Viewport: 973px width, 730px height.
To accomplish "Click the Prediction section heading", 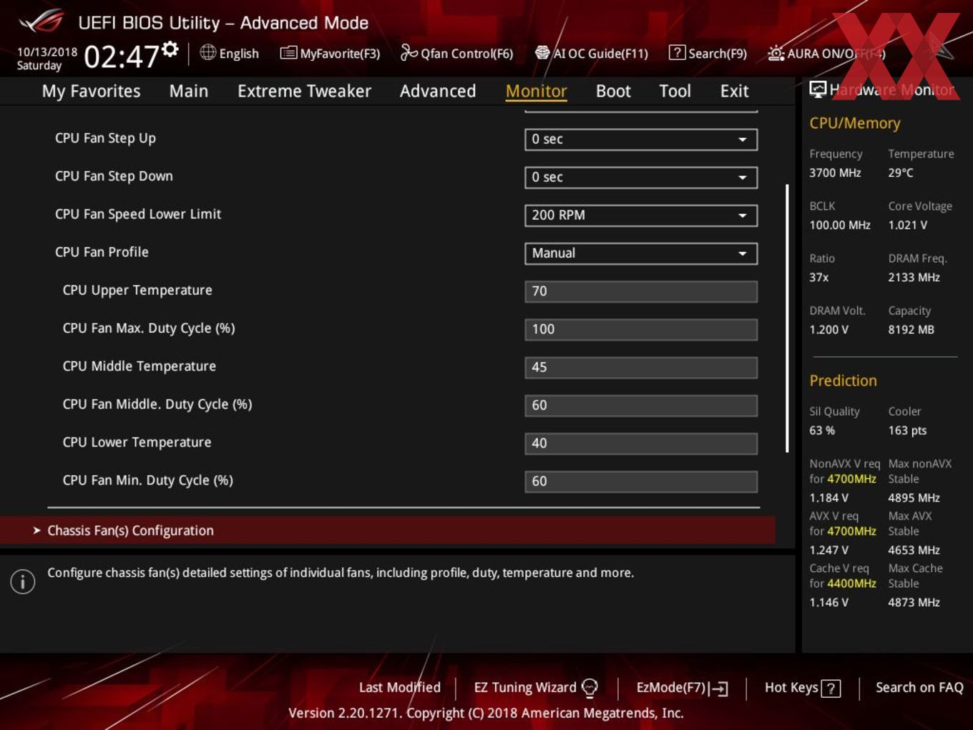I will (843, 381).
